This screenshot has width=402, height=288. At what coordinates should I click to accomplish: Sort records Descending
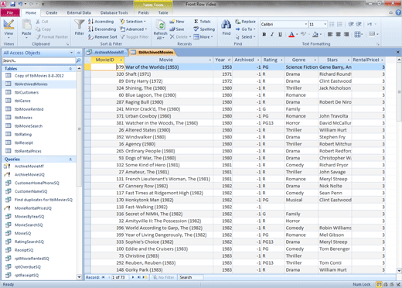point(102,29)
